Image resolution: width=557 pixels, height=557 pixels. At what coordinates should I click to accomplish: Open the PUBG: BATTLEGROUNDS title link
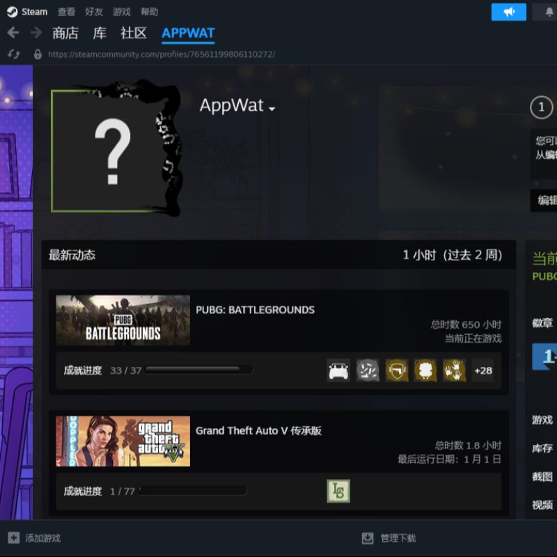click(255, 310)
